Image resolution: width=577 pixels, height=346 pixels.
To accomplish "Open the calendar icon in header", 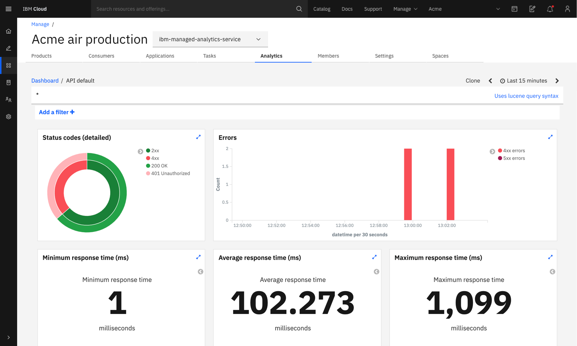I will 514,9.
